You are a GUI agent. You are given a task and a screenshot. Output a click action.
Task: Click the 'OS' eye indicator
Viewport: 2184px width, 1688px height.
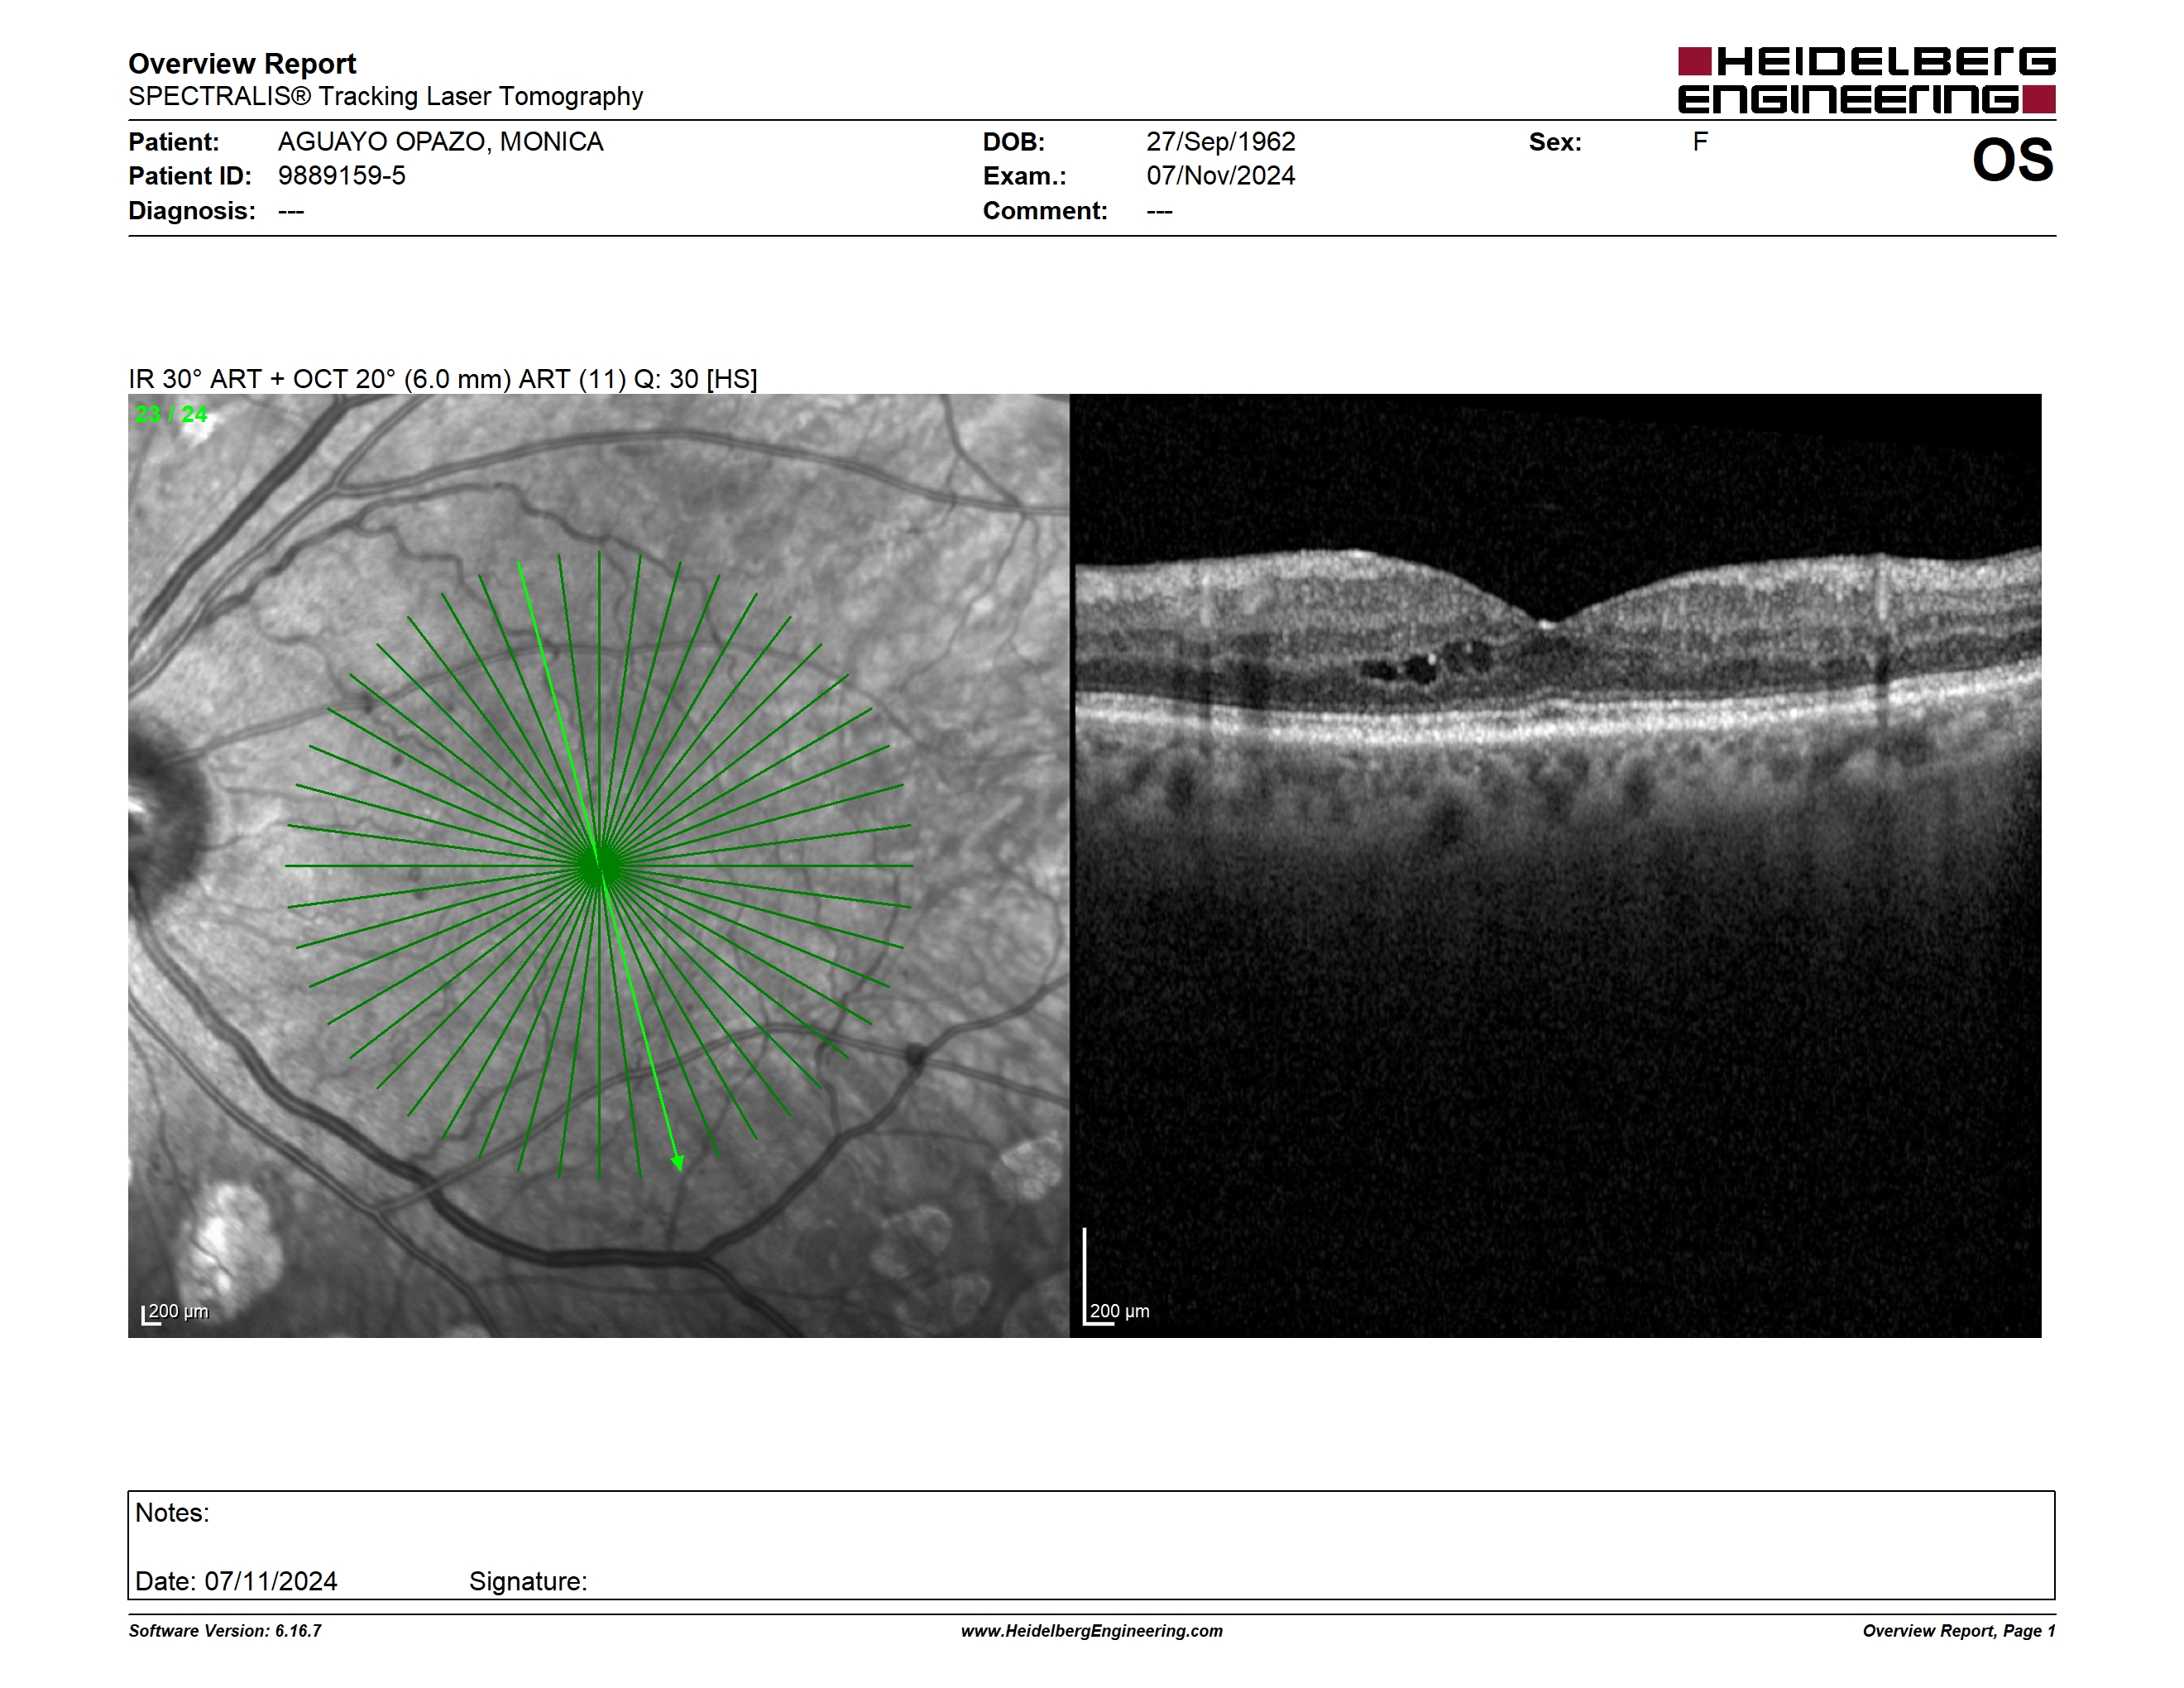click(2012, 161)
